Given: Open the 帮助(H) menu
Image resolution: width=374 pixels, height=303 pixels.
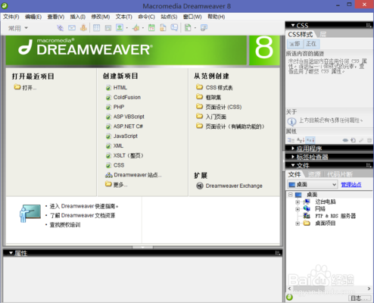Looking at the screenshot, I should 216,17.
